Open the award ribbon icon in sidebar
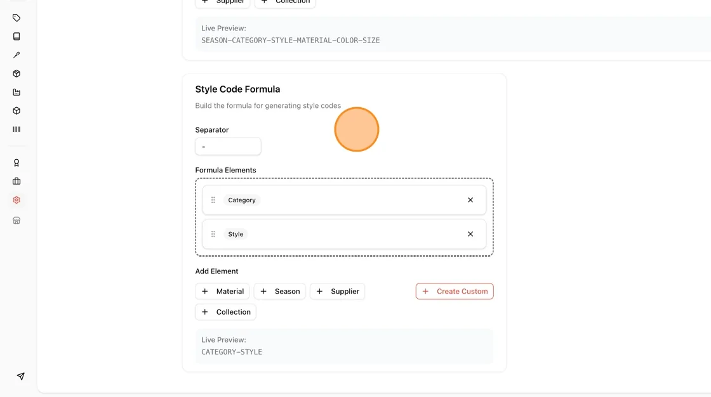The image size is (711, 397). pos(17,163)
